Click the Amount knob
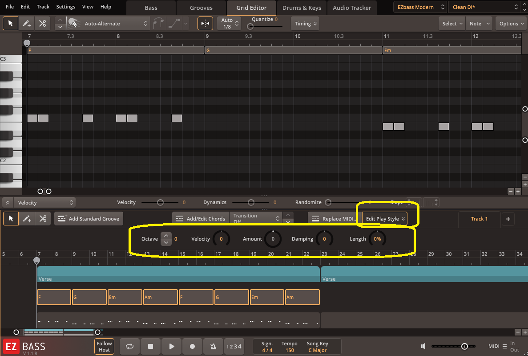The width and height of the screenshot is (528, 356). pyautogui.click(x=273, y=239)
